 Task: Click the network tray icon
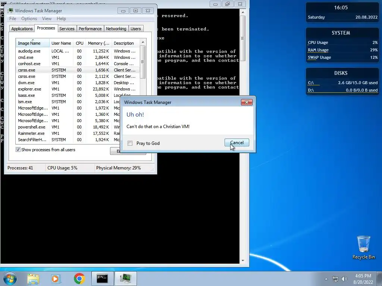pos(335,279)
